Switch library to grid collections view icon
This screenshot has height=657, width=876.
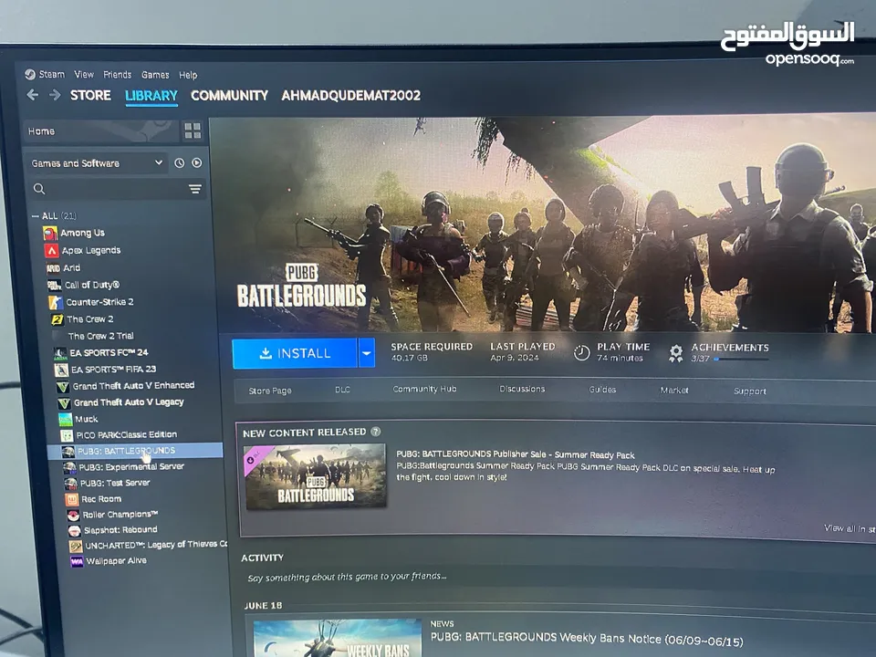[193, 131]
